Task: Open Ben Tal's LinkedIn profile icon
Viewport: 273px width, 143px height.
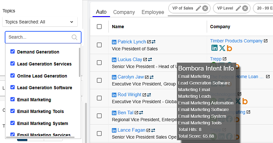Action: (114, 113)
